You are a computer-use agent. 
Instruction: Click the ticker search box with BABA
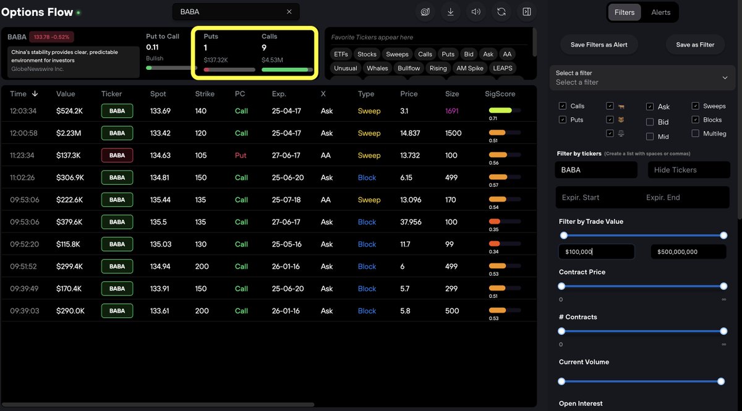(236, 12)
